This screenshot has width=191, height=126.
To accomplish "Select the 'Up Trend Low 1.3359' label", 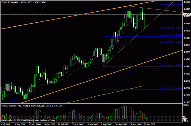I will coord(171,65).
